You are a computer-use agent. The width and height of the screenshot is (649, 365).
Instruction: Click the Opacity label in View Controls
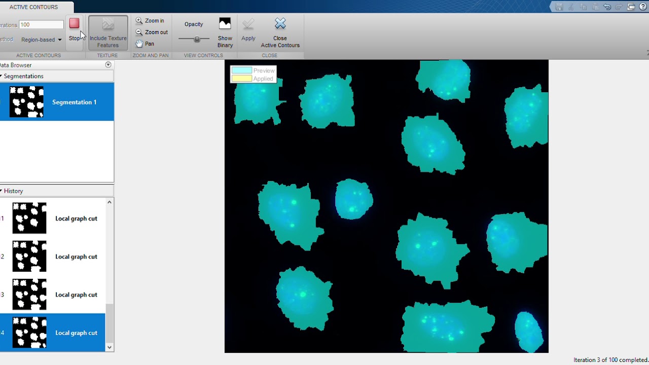[x=194, y=24]
